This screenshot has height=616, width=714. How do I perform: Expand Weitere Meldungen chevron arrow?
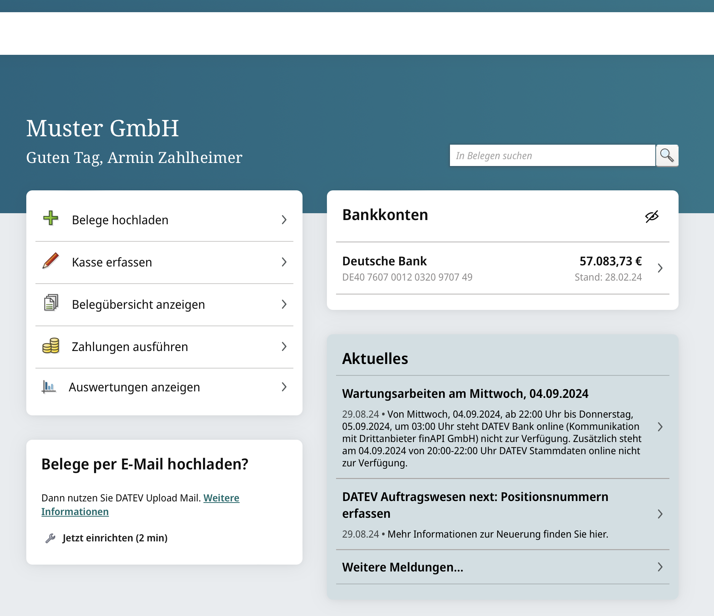pos(660,567)
